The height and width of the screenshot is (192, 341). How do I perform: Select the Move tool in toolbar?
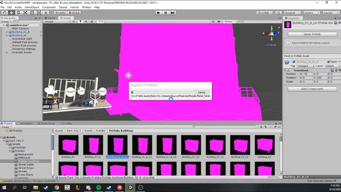point(12,13)
